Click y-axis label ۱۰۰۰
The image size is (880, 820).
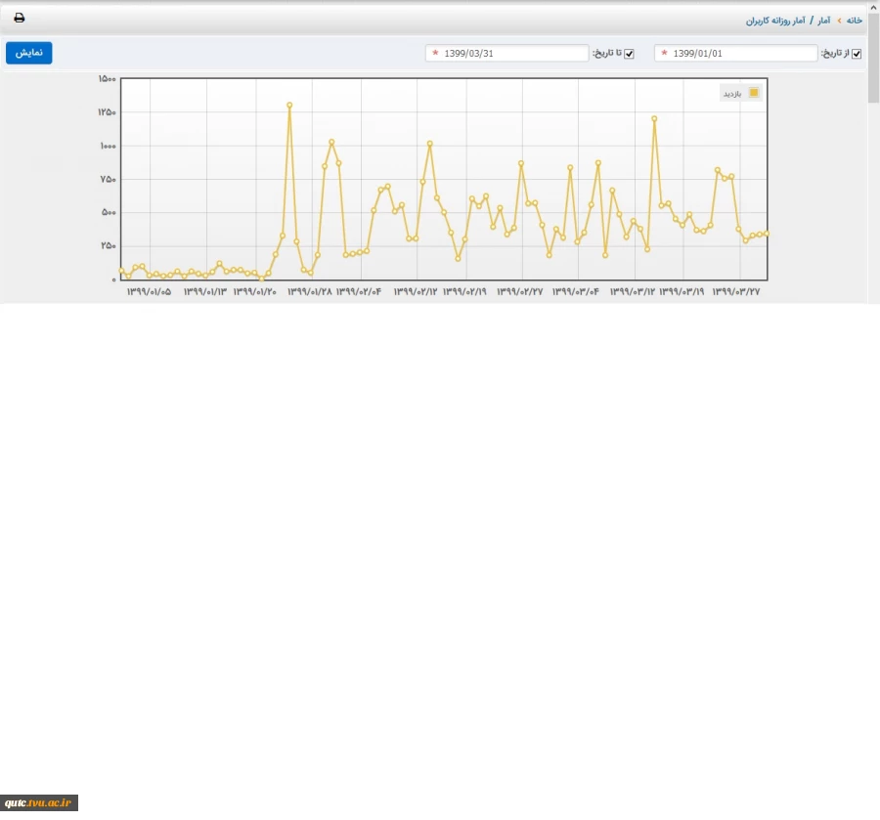click(x=109, y=146)
